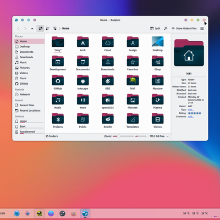Open the Cloud folder
Viewport: 220px width, 220px height.
coord(108,44)
